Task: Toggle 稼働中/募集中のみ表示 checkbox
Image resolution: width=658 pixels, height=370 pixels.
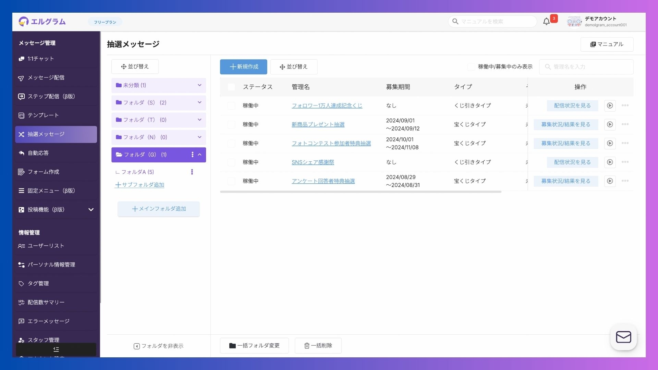Action: (x=471, y=67)
